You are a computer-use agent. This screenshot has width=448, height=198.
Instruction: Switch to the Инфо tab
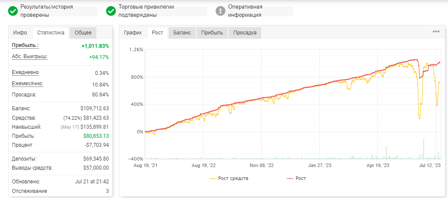20,33
